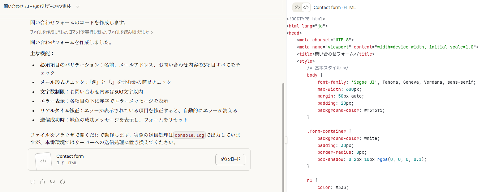
Task: Click the <title> line in the HTML code
Action: click(x=335, y=54)
